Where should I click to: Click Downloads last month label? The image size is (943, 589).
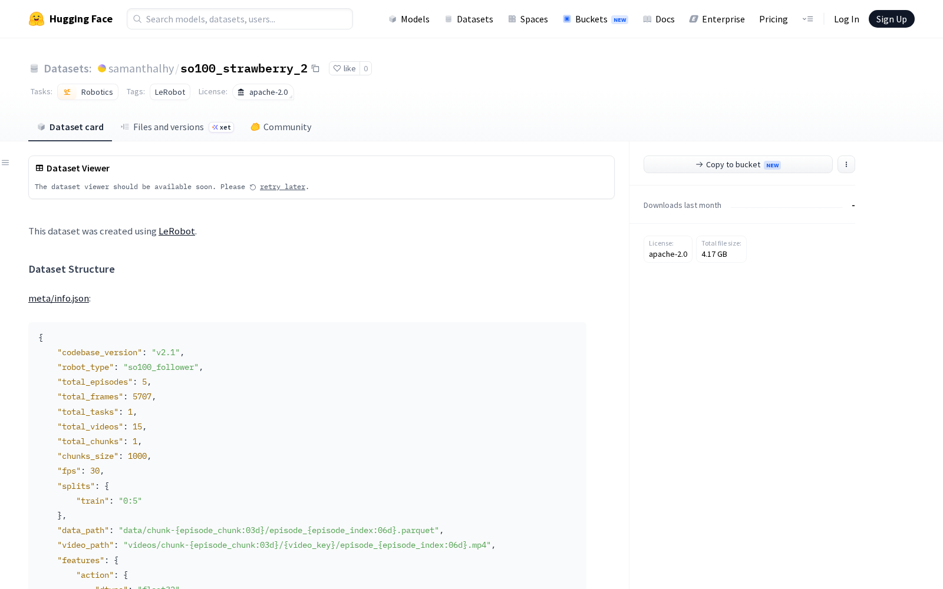click(x=682, y=206)
